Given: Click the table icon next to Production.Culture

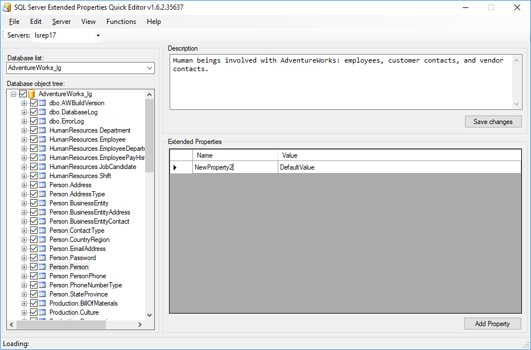Looking at the screenshot, I should point(42,312).
